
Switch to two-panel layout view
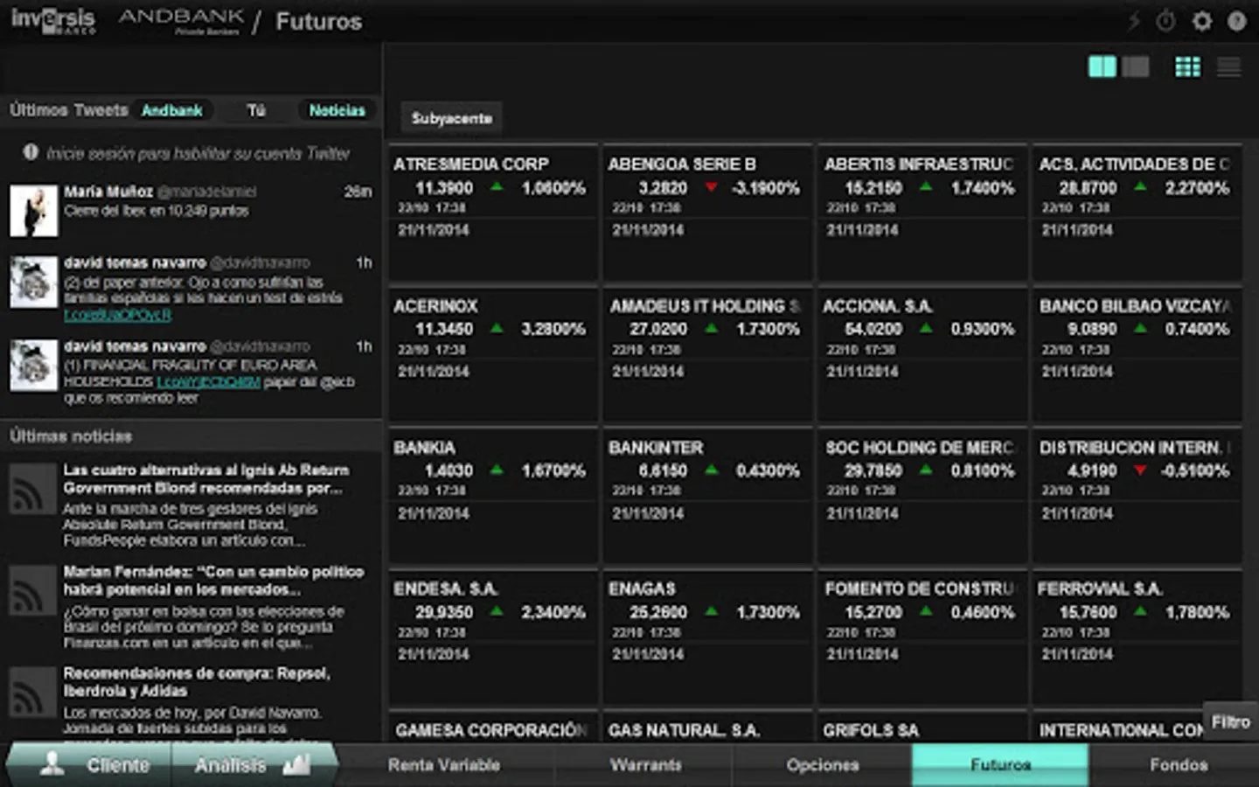pyautogui.click(x=1102, y=66)
